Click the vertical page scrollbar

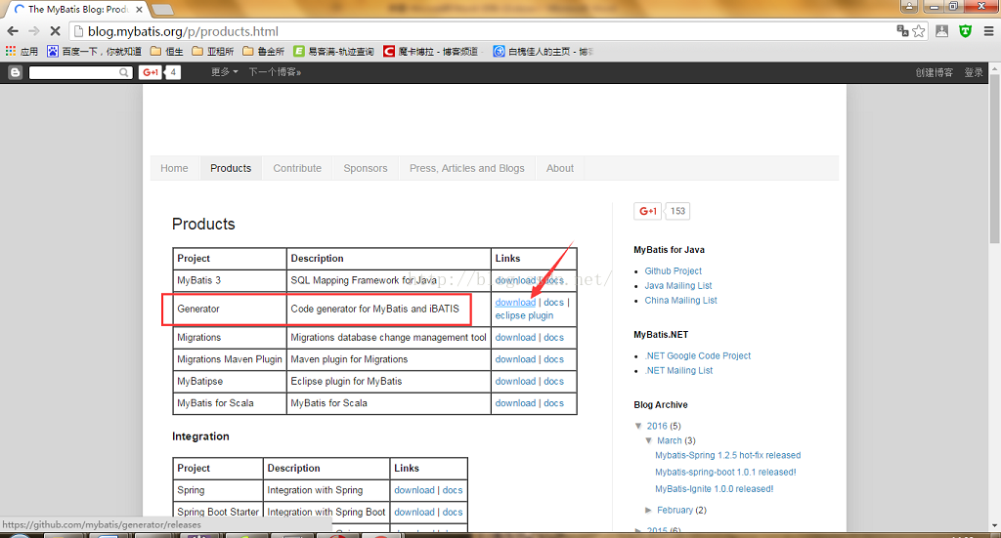[x=994, y=159]
